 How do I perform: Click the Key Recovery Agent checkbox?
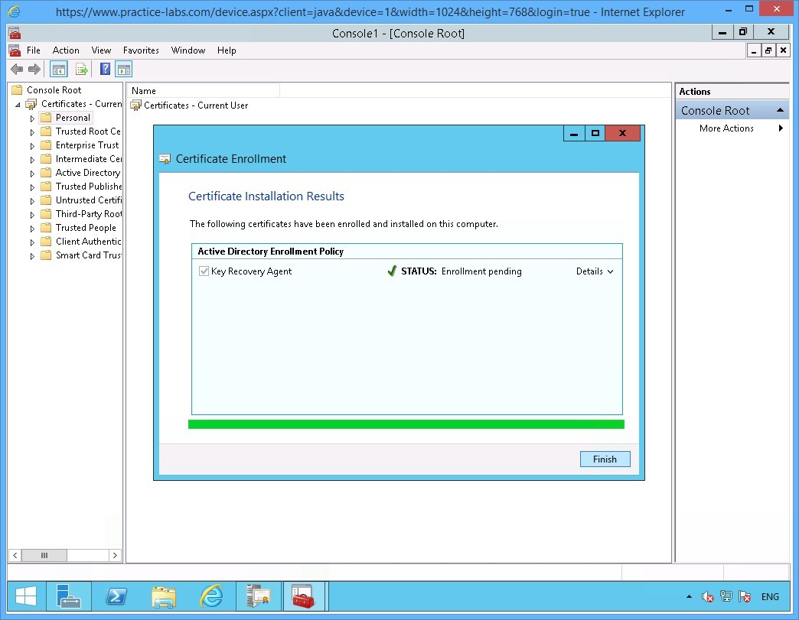[x=203, y=271]
